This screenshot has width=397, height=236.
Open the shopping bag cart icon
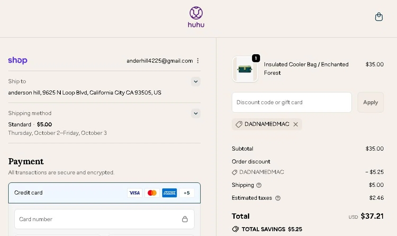click(x=379, y=17)
